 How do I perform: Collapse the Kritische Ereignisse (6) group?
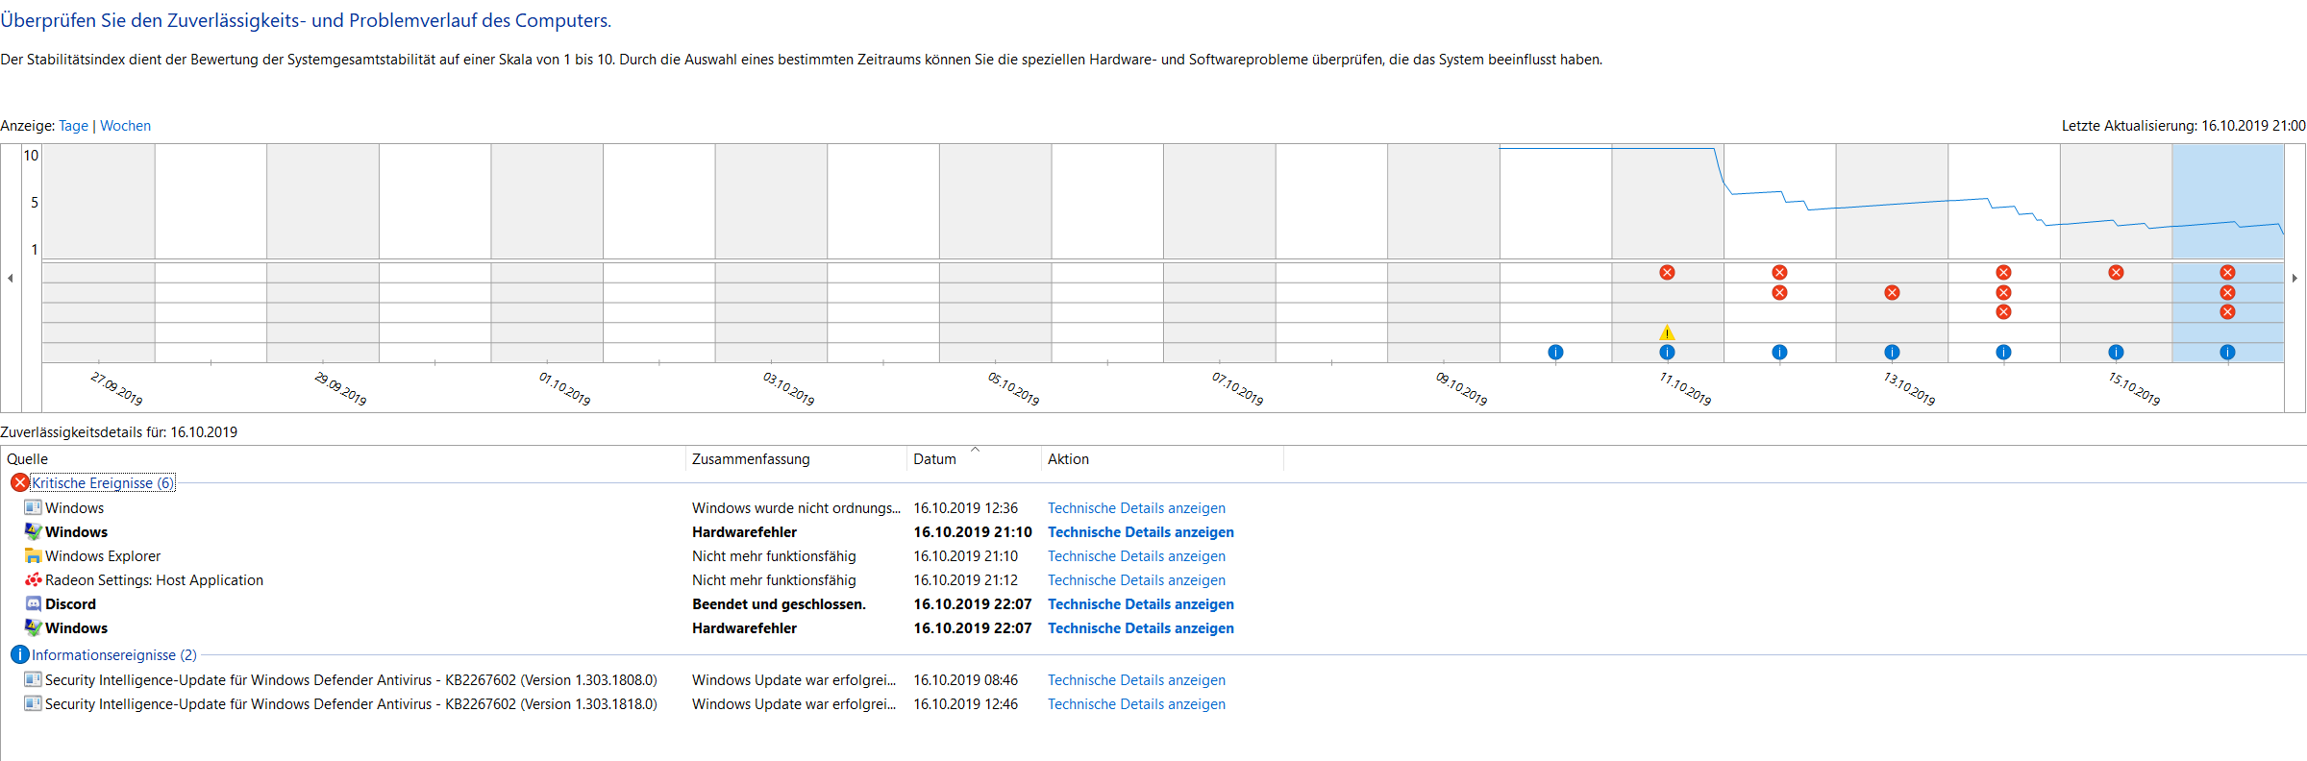[x=103, y=483]
